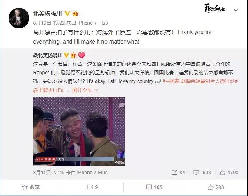
Task: Open comments showing 105
Action: click(x=154, y=187)
